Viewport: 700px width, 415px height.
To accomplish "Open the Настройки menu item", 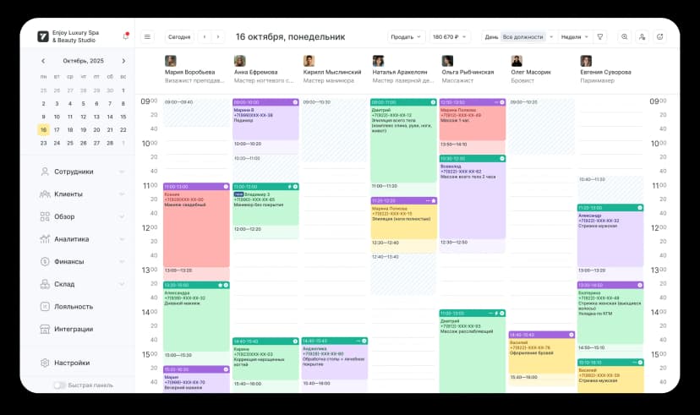I will 72,363.
